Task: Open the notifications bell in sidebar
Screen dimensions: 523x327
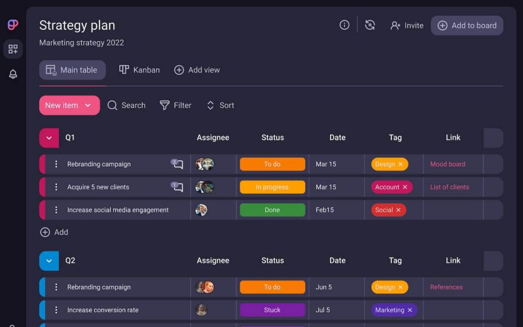Action: [13, 74]
